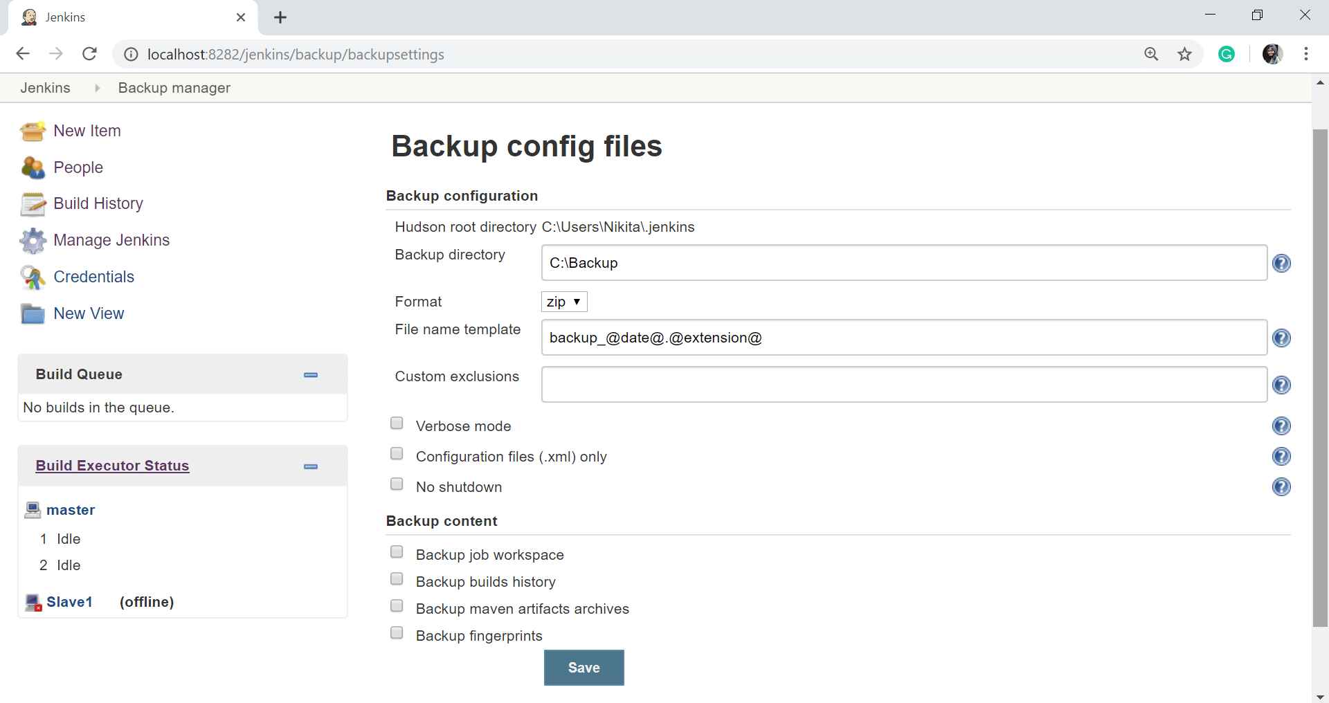1329x703 pixels.
Task: Go back using browser back arrow
Action: point(23,54)
